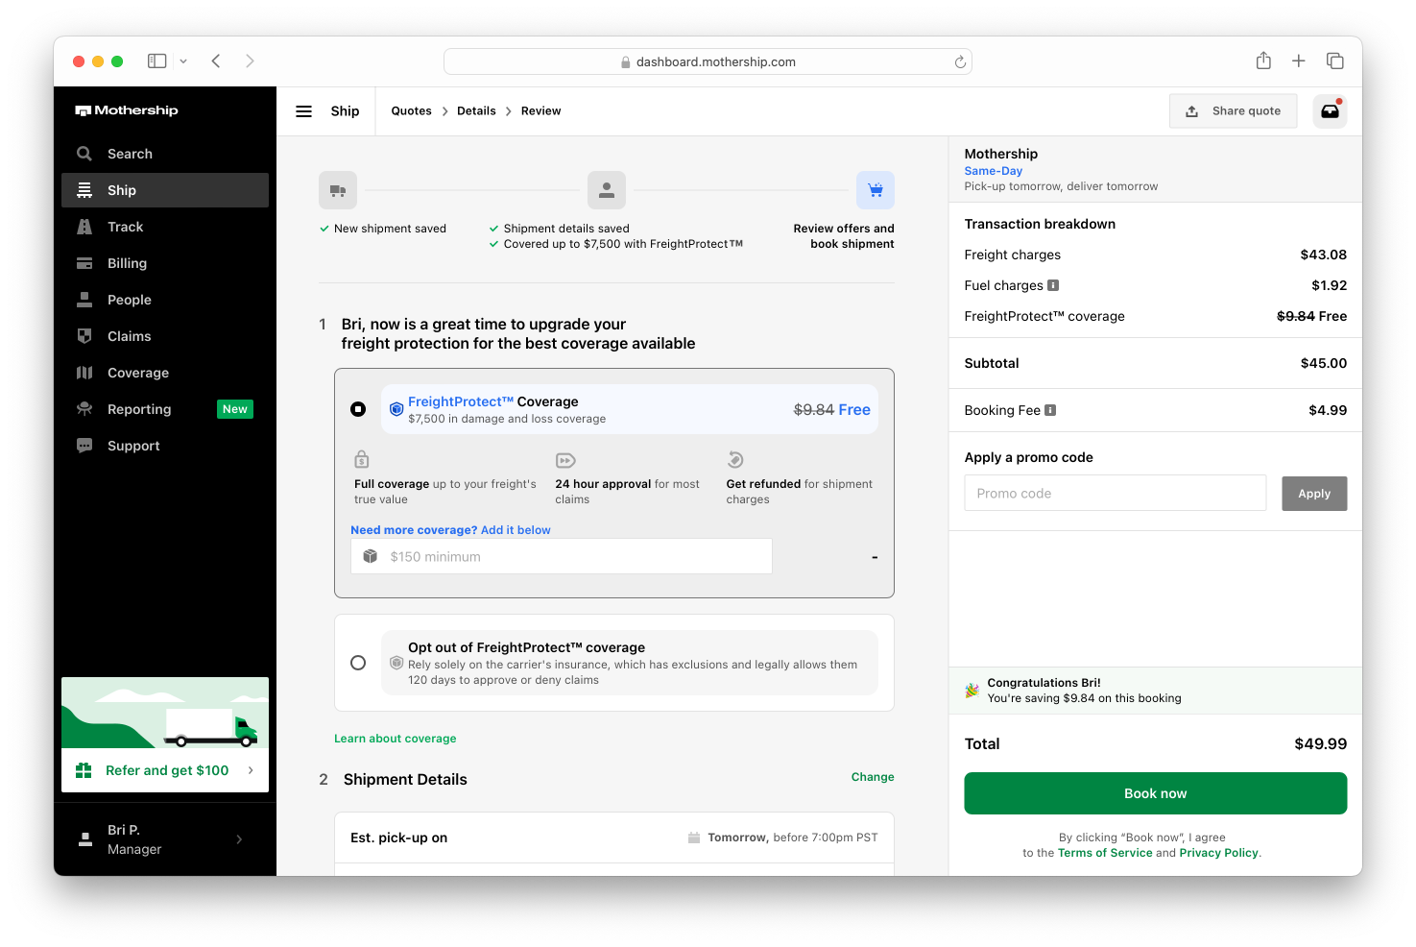The height and width of the screenshot is (947, 1416).
Task: Expand Bri P. account chevron
Action: coord(239,839)
